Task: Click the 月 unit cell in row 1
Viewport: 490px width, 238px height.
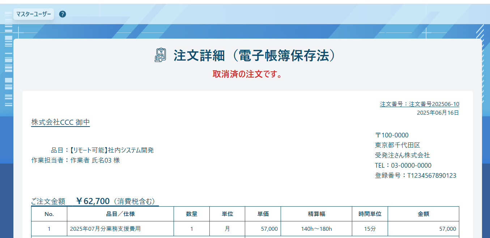Action: pos(227,229)
